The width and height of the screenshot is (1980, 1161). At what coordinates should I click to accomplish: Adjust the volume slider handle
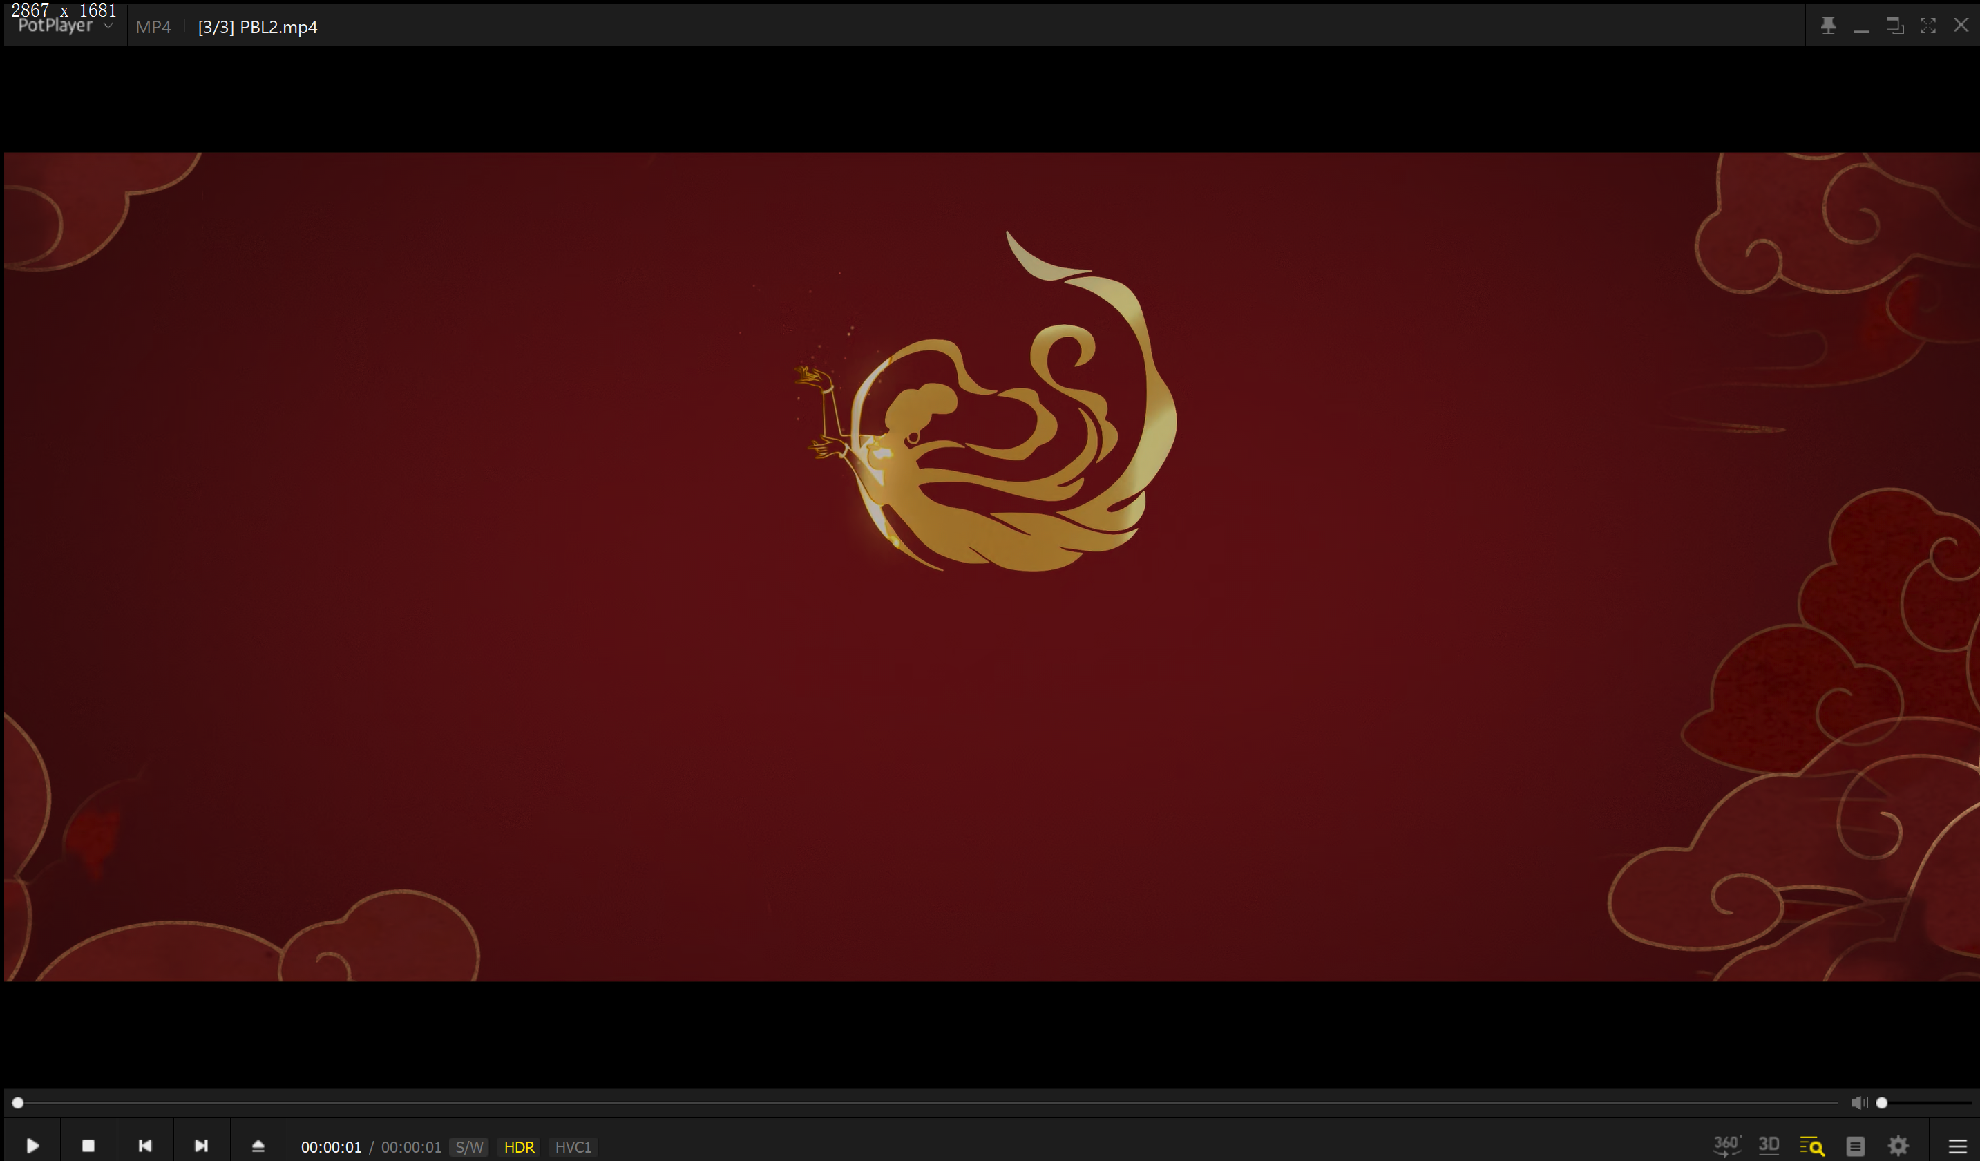(x=1882, y=1103)
